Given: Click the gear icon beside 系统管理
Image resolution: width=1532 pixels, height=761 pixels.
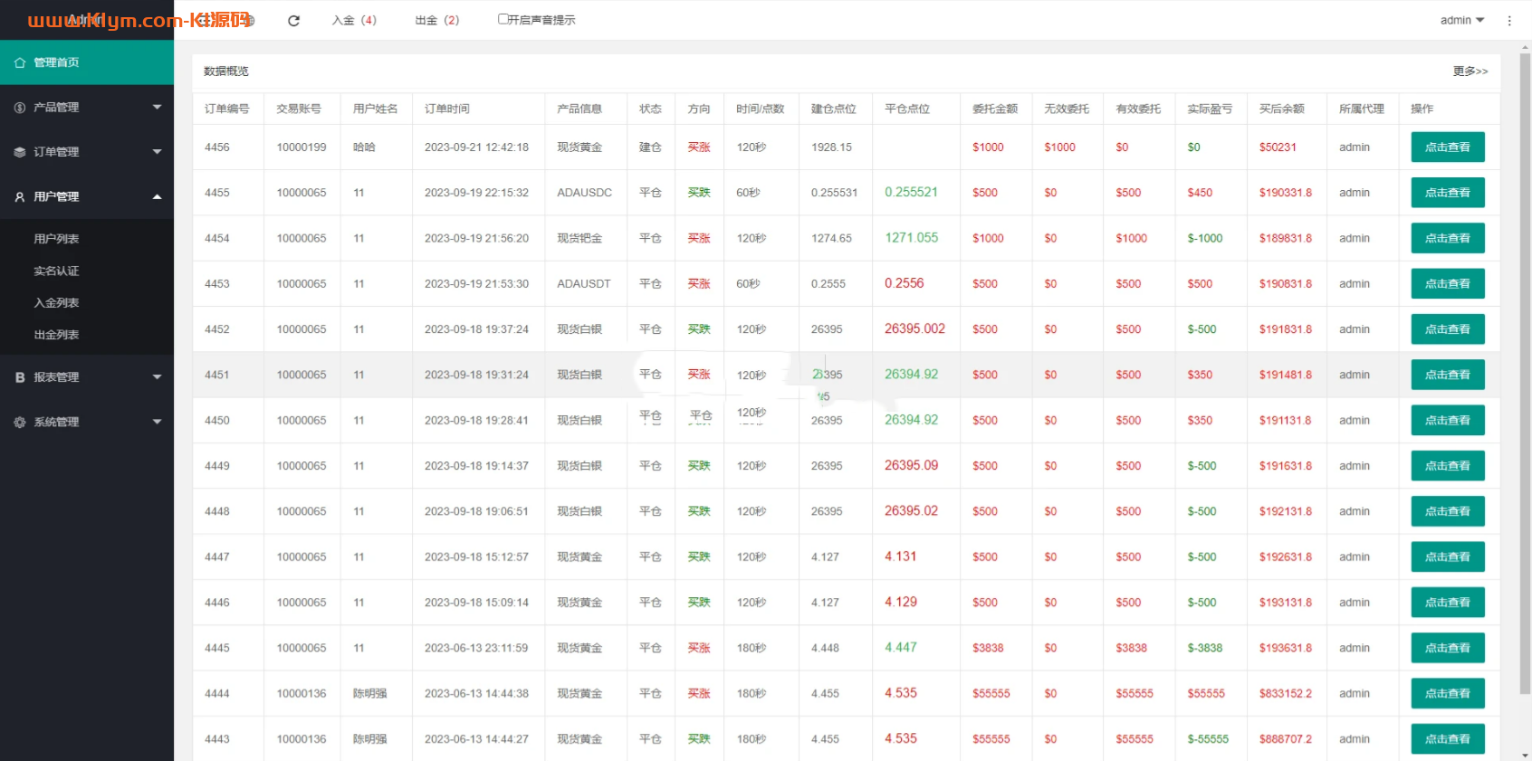Looking at the screenshot, I should point(20,423).
